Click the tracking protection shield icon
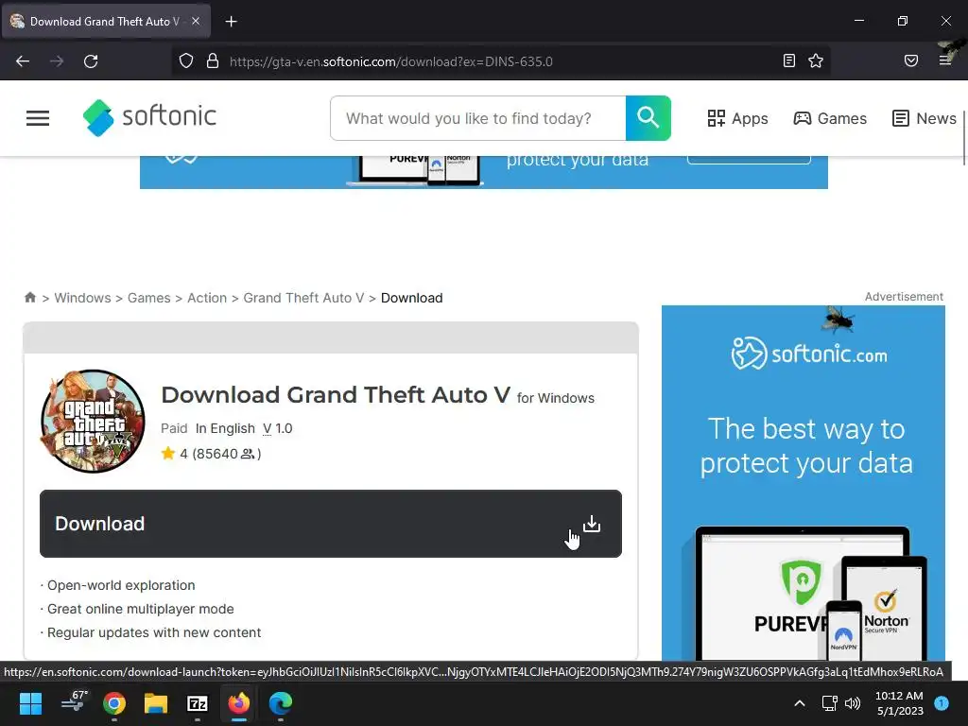 tap(186, 61)
